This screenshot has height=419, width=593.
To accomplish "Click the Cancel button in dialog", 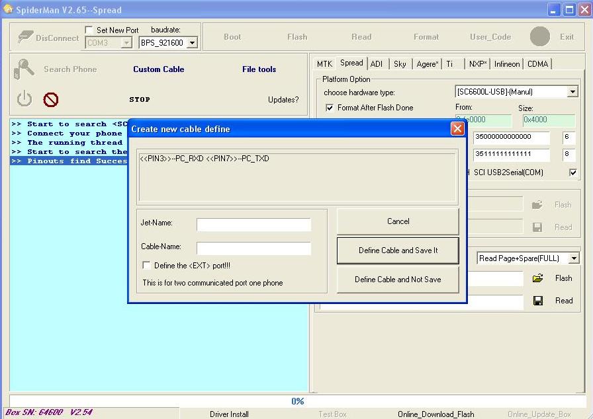I will point(398,221).
